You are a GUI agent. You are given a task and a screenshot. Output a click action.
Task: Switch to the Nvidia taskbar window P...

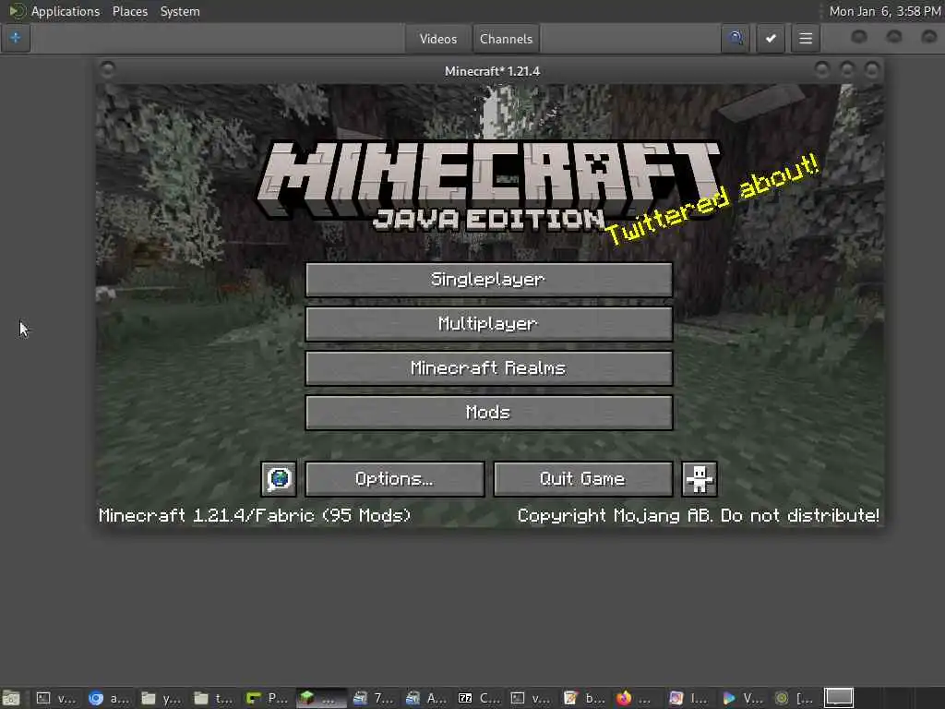click(268, 698)
